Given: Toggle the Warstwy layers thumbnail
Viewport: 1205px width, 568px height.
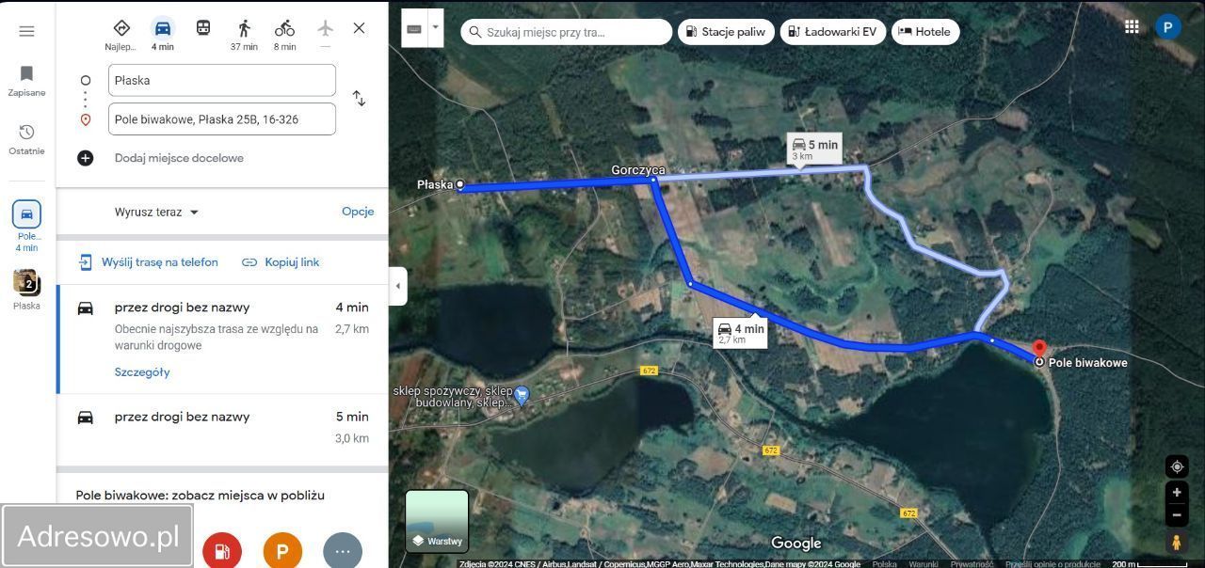Looking at the screenshot, I should tap(437, 521).
